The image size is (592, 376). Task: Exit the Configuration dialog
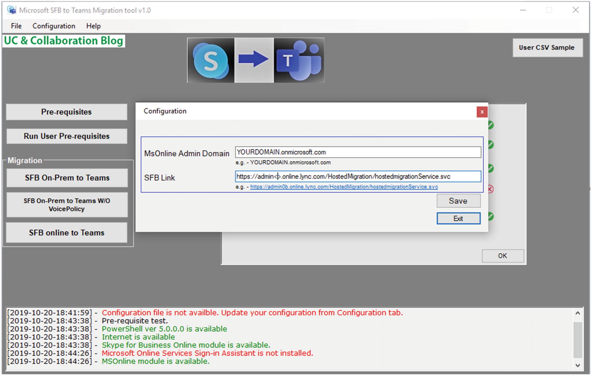458,218
